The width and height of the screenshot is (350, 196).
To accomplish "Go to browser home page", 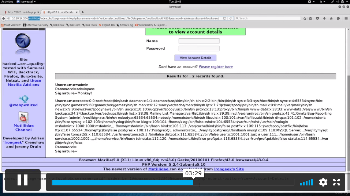I will pos(331,19).
